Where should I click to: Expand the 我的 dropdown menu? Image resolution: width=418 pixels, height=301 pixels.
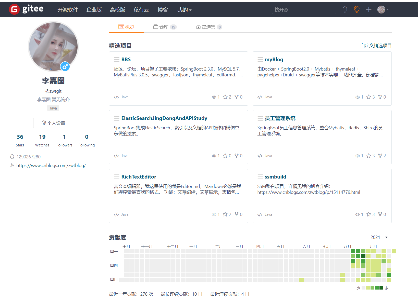pos(185,10)
